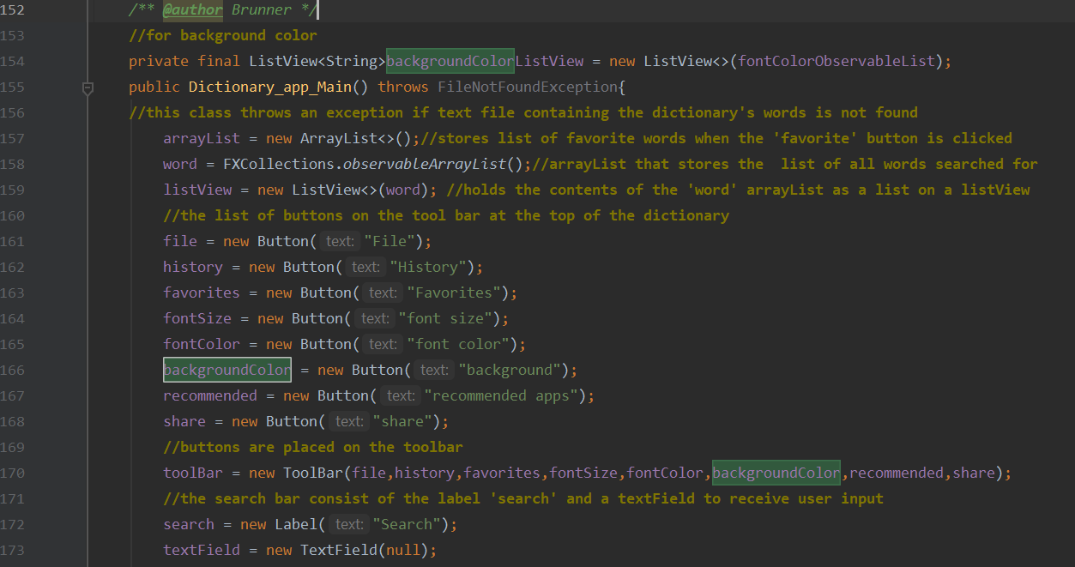The image size is (1075, 567).
Task: Click highlighted backgroundColor argument in ToolBar constructor
Action: [x=776, y=473]
